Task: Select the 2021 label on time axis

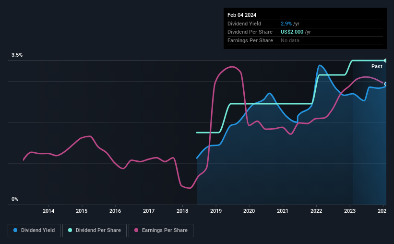Action: click(x=283, y=211)
